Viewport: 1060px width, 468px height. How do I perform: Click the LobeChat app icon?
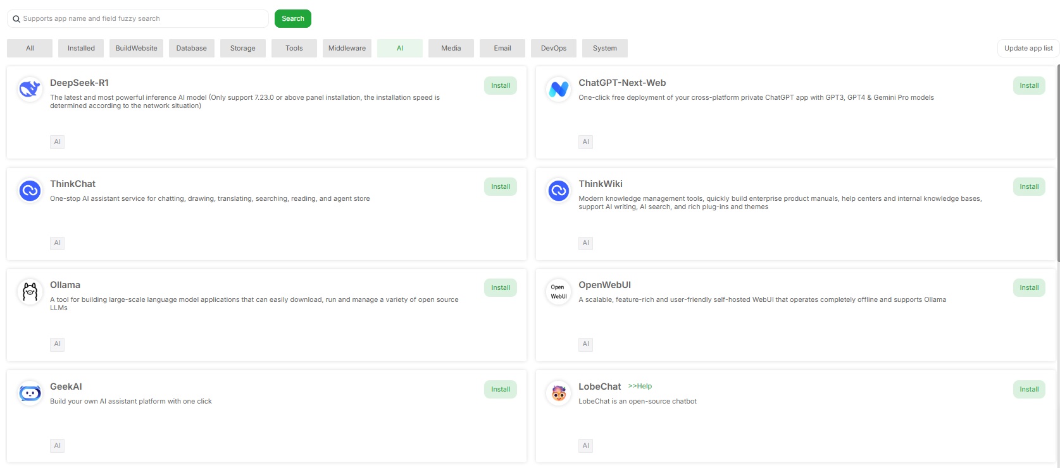558,393
